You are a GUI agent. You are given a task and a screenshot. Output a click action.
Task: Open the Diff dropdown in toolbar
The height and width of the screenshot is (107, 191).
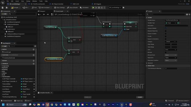tap(25, 8)
